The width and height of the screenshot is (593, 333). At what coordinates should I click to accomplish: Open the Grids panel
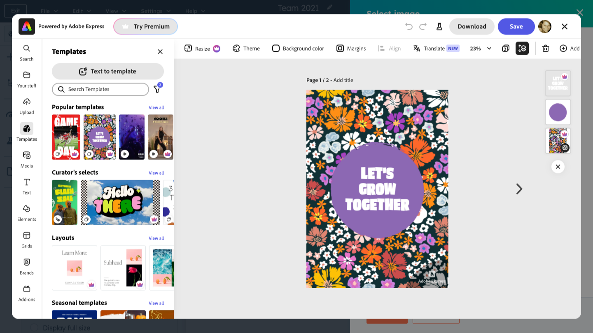pyautogui.click(x=27, y=240)
